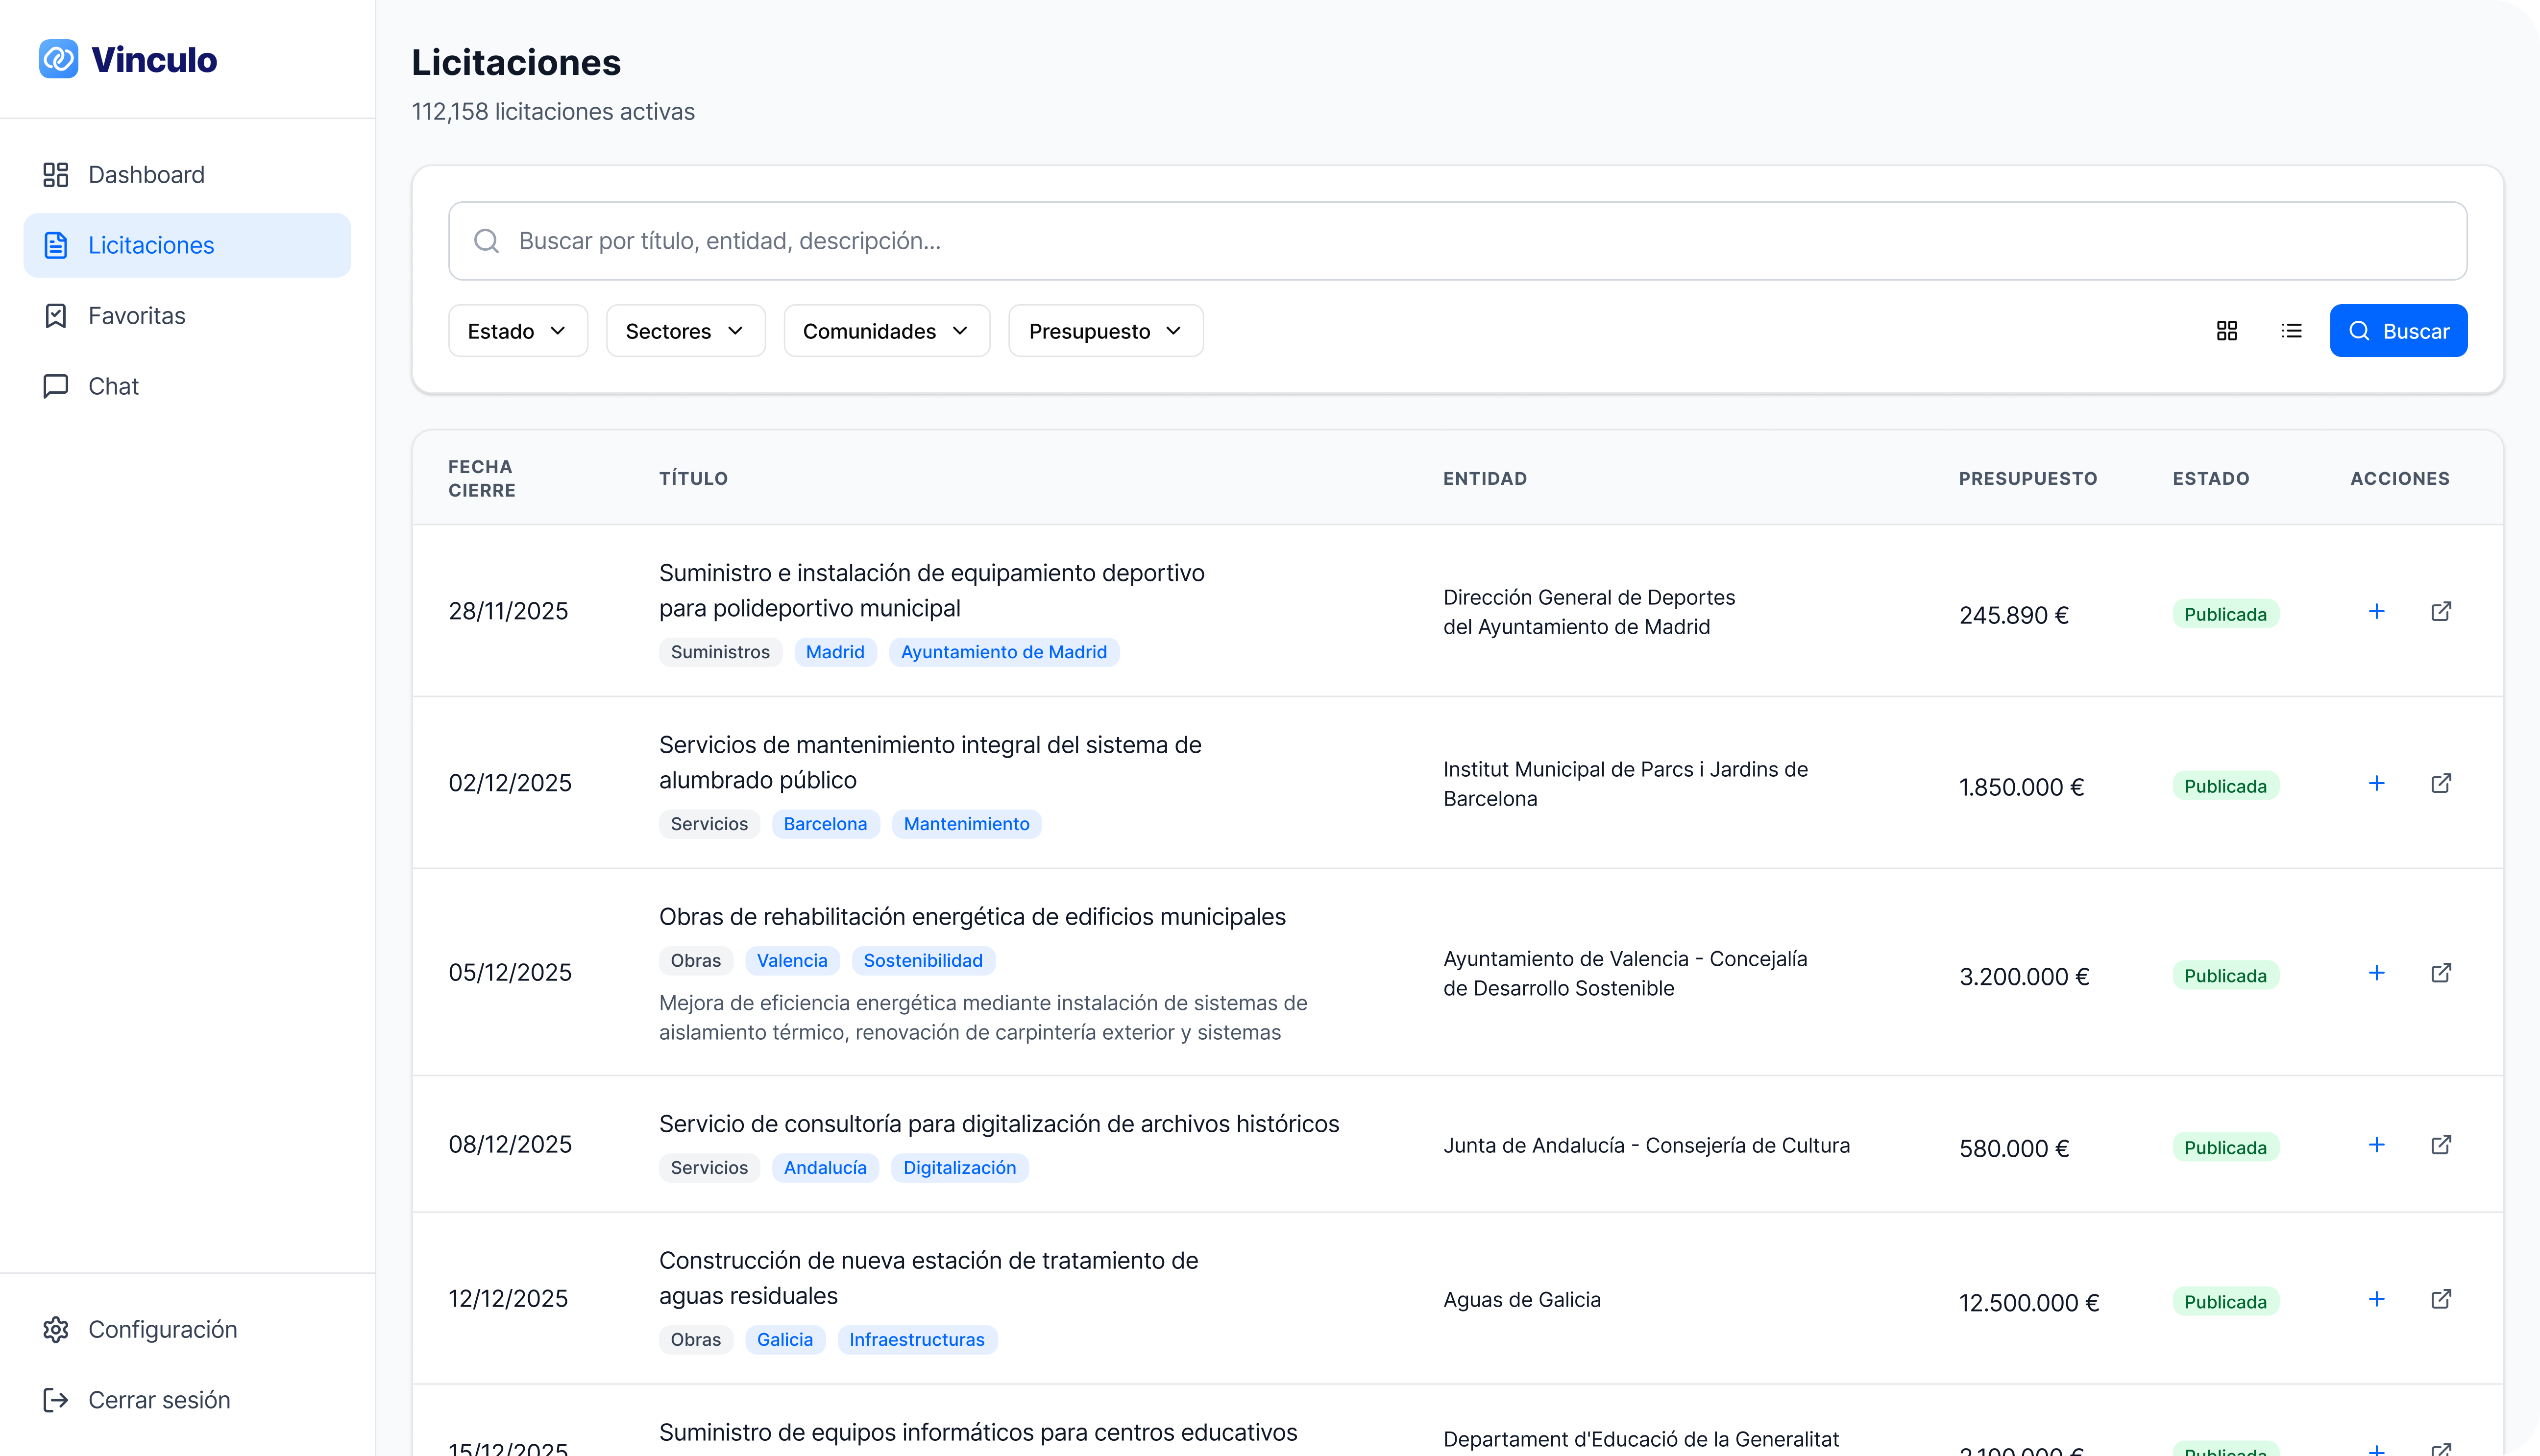Go to Dashboard in the sidebar
The height and width of the screenshot is (1456, 2540).
coord(146,175)
